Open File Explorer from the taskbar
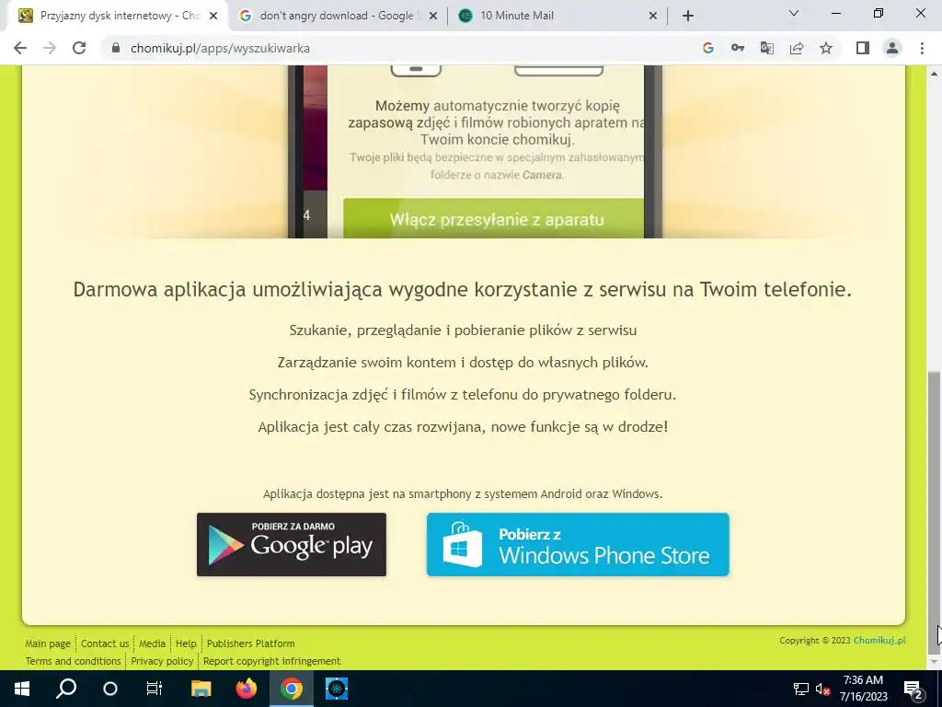 point(201,689)
